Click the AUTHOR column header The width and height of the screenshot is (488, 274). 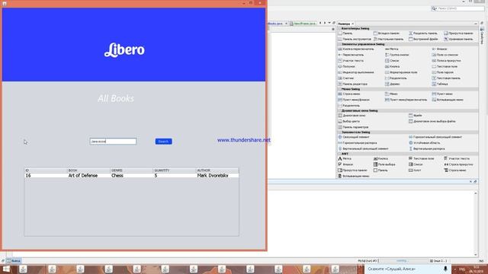point(217,170)
